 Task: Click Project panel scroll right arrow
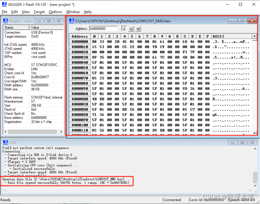click(61, 132)
